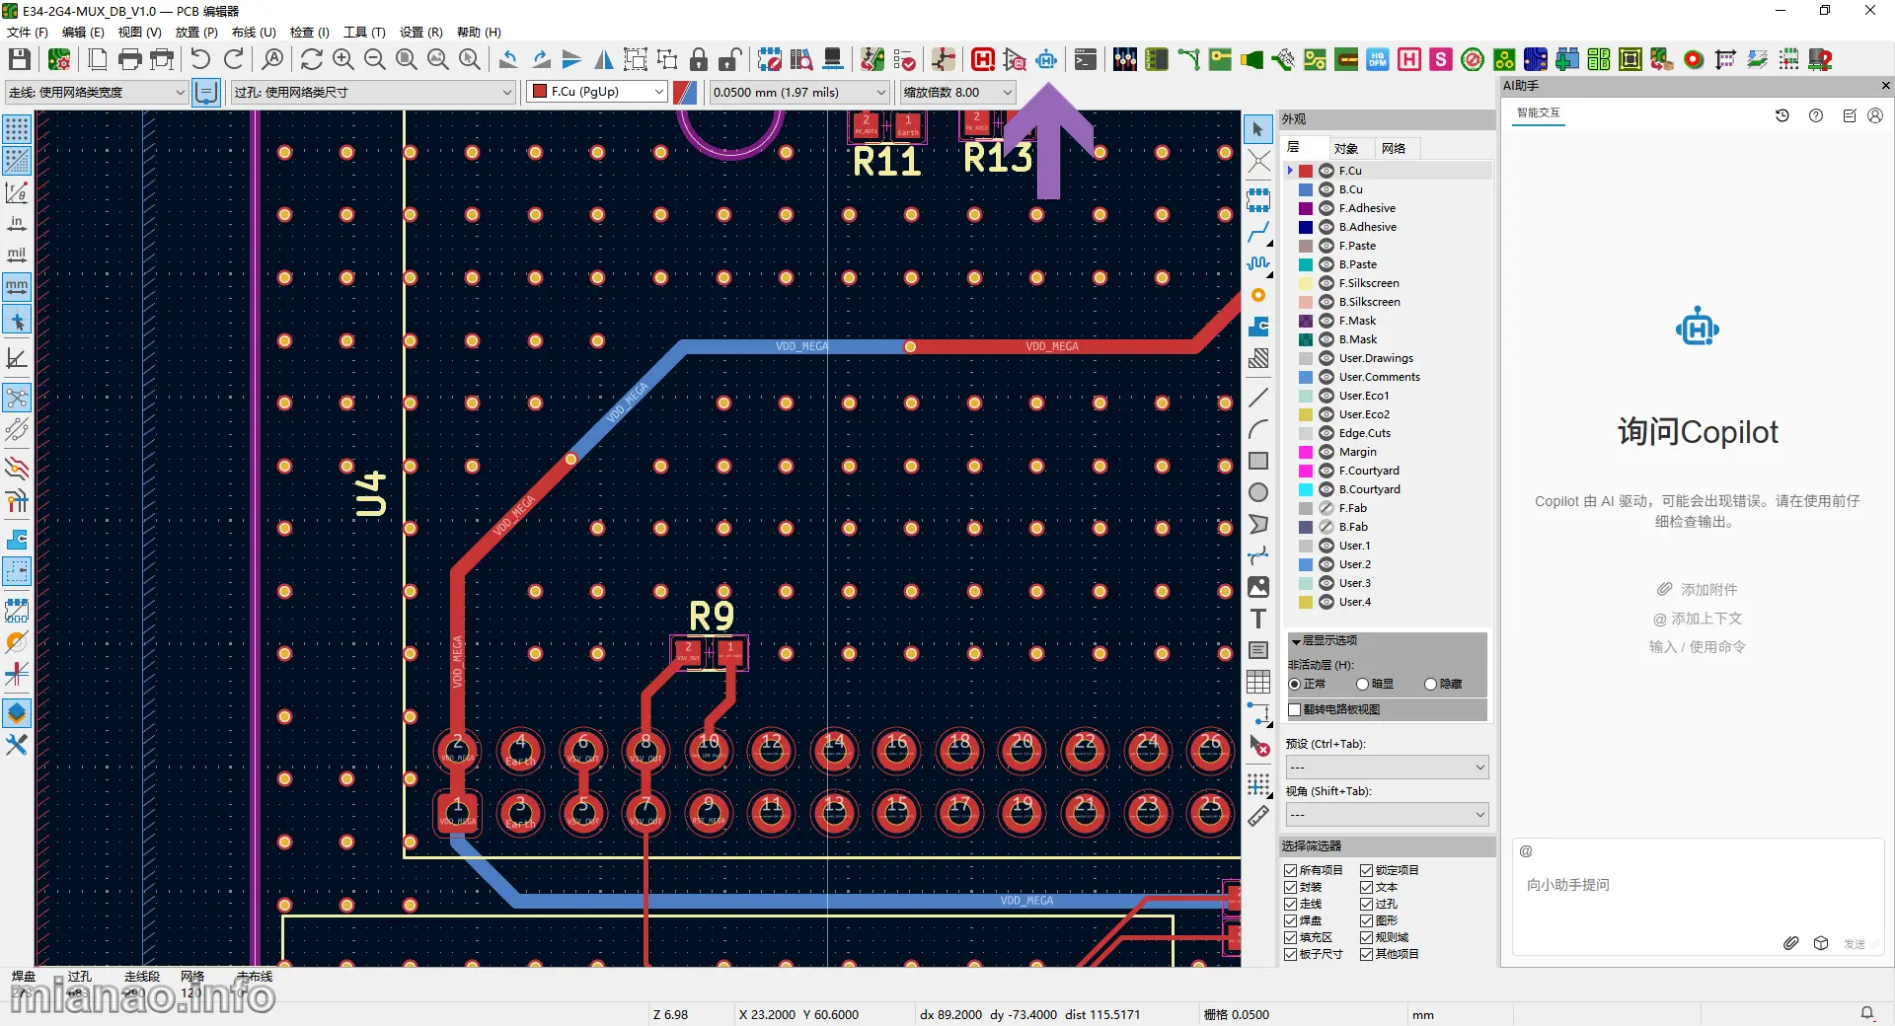Open the 布线 (U) menu
Viewport: 1895px width, 1026px height.
(x=254, y=33)
